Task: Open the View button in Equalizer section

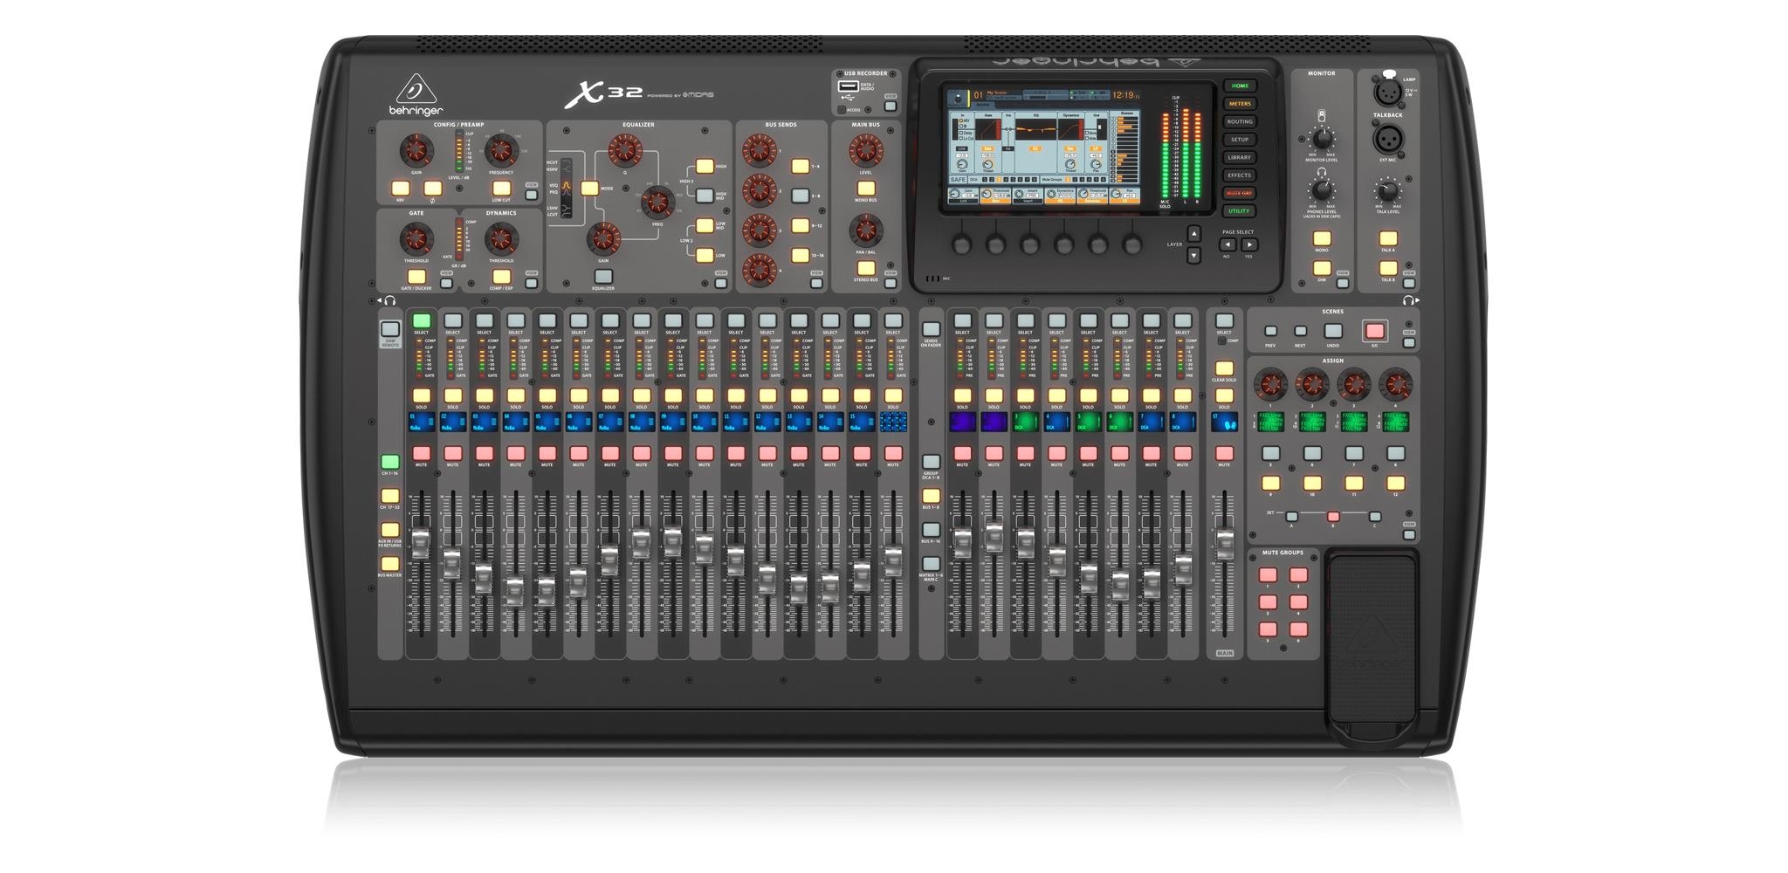Action: (720, 283)
